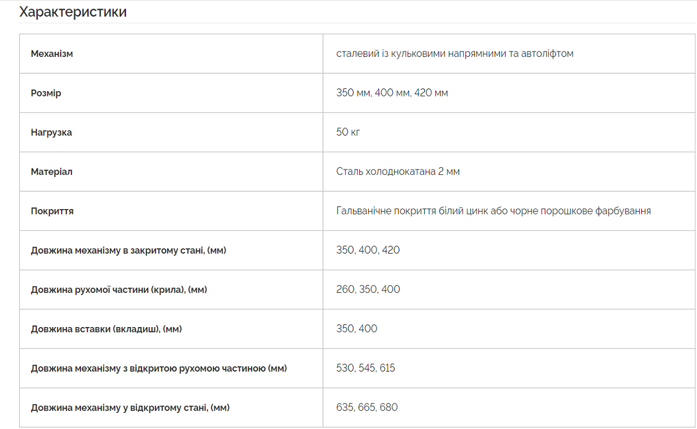Click the Сталь холоднокатана 2 мм value
This screenshot has width=697, height=429.
click(398, 172)
